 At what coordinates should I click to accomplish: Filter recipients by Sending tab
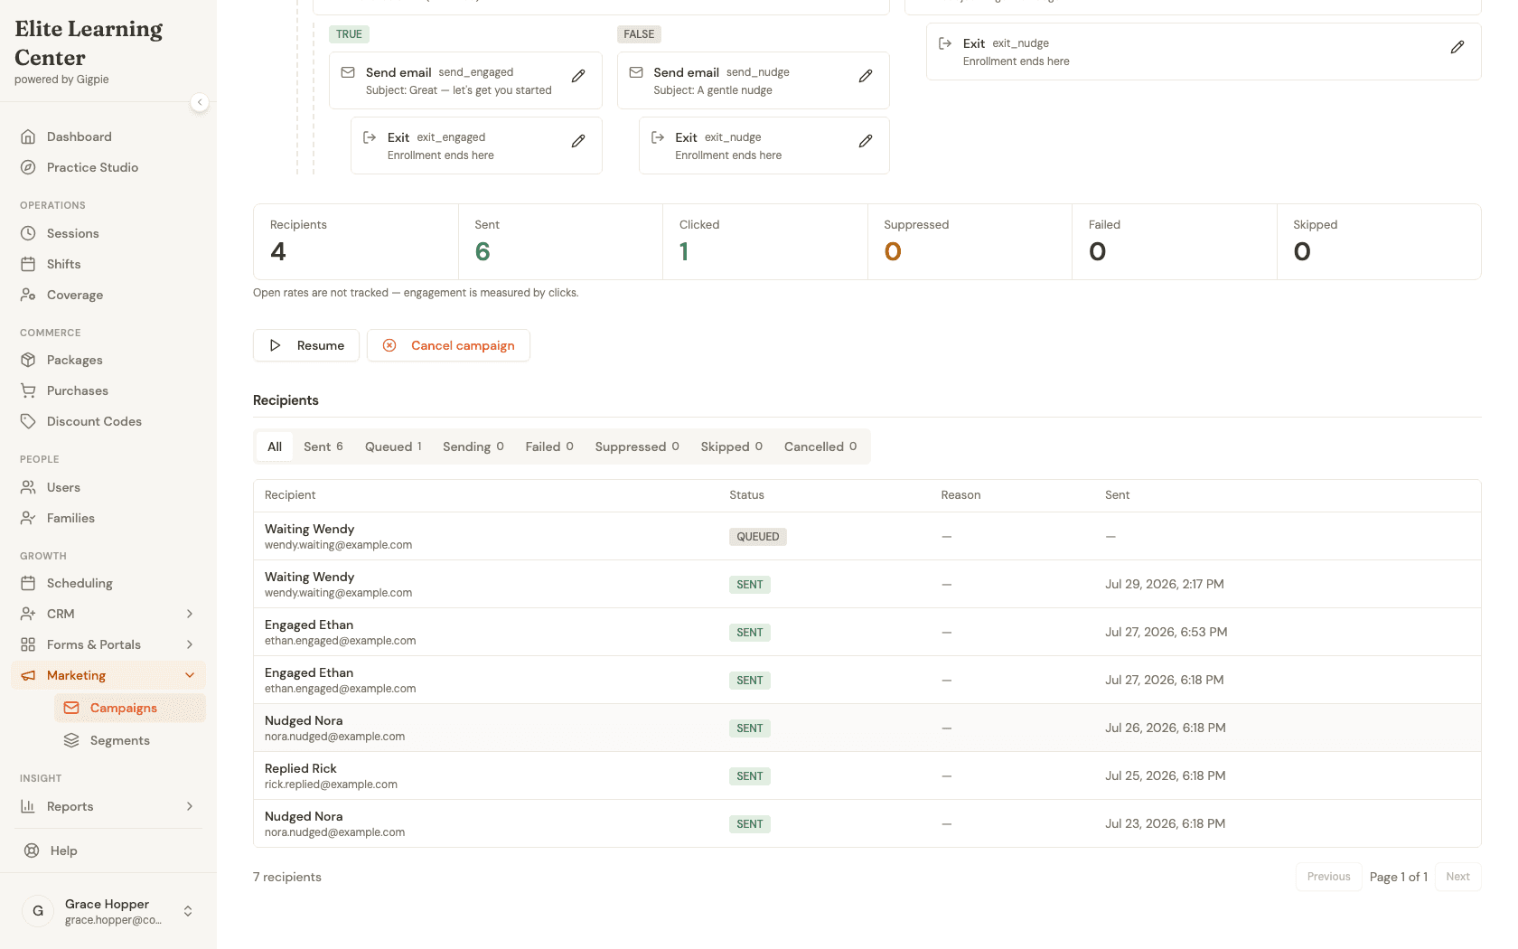[x=473, y=446]
